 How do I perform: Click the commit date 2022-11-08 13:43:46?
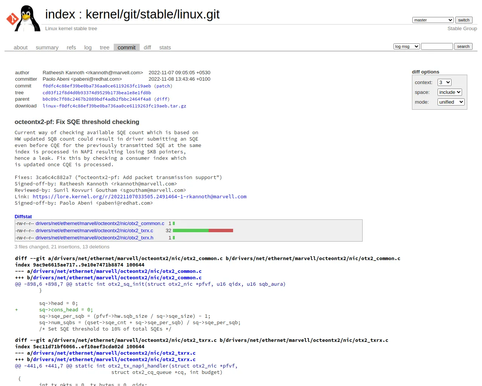tap(179, 79)
